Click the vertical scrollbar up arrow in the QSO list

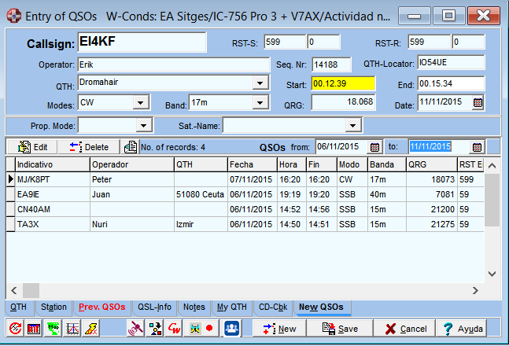(x=492, y=166)
